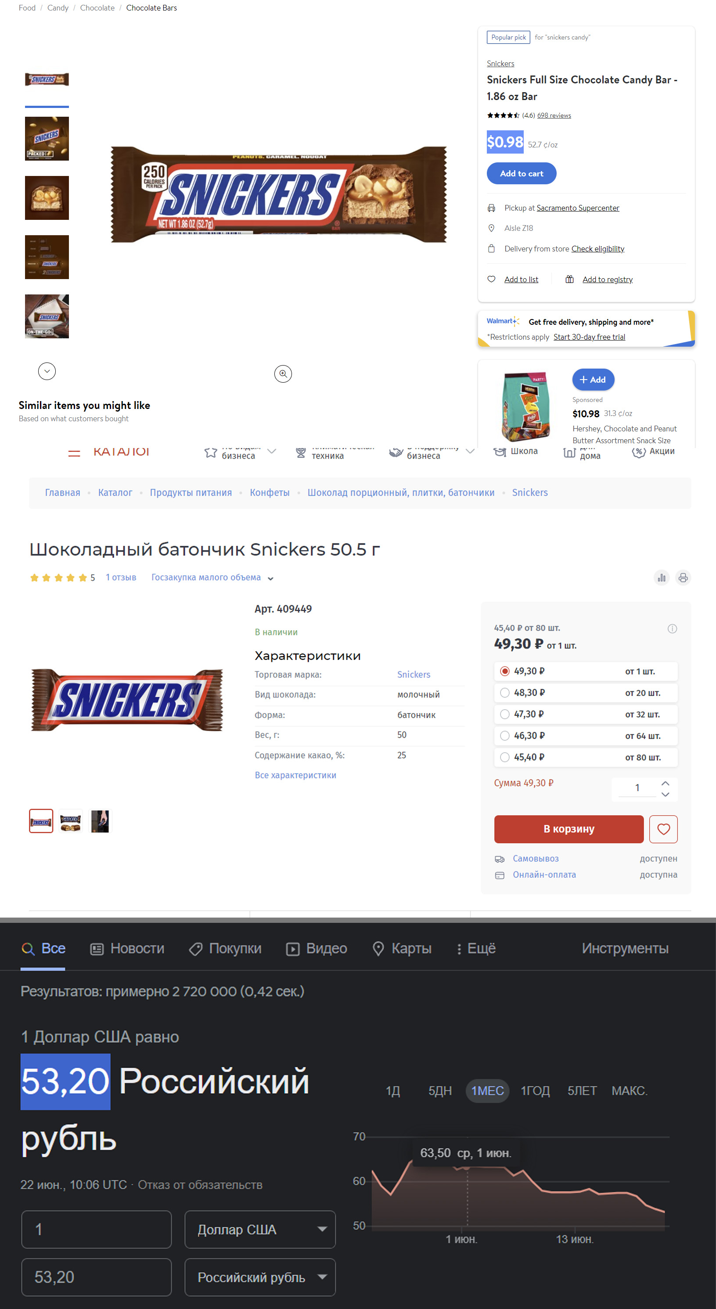Click the info icon in the price box
This screenshot has width=716, height=1309.
tap(672, 628)
